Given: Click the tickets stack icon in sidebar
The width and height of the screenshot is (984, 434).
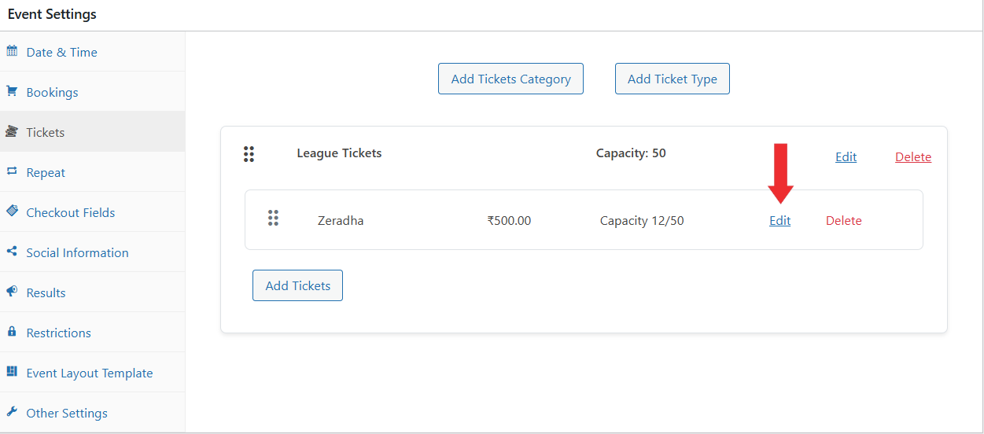Looking at the screenshot, I should click(x=12, y=131).
